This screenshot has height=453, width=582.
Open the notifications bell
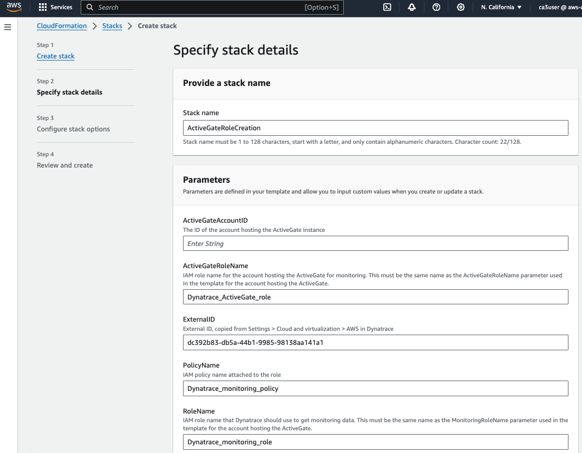pos(411,7)
